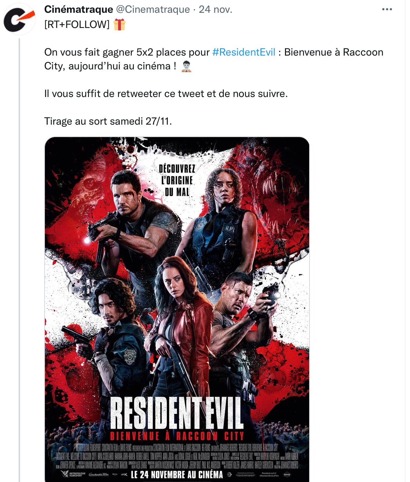The height and width of the screenshot is (482, 410).
Task: Open the tweet's three-dot more options menu
Action: 387,9
